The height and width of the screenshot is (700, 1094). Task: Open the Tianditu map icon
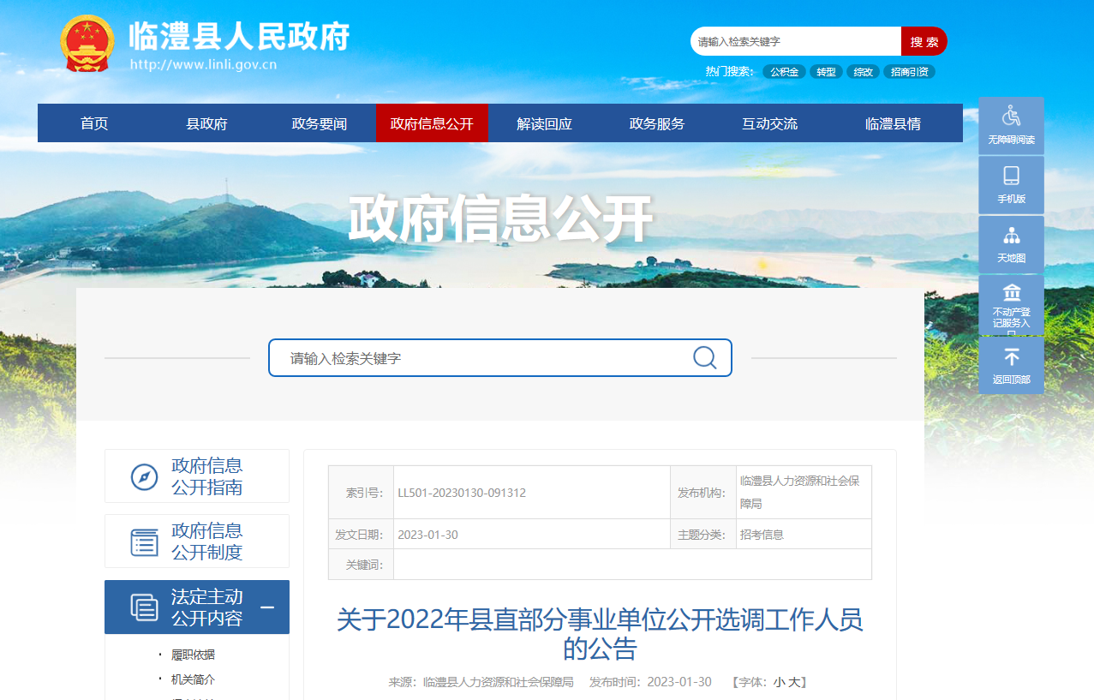[1011, 235]
